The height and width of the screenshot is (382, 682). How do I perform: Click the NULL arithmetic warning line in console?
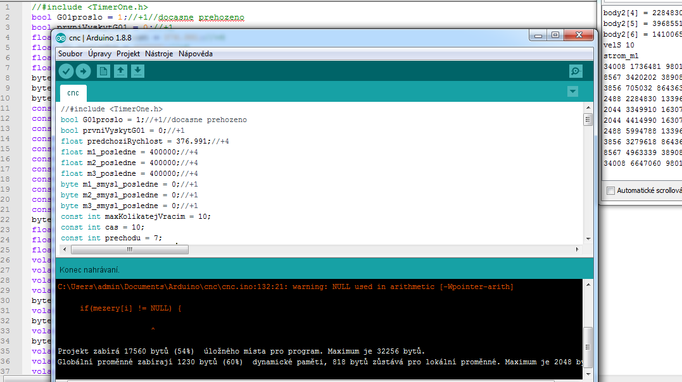click(x=286, y=287)
